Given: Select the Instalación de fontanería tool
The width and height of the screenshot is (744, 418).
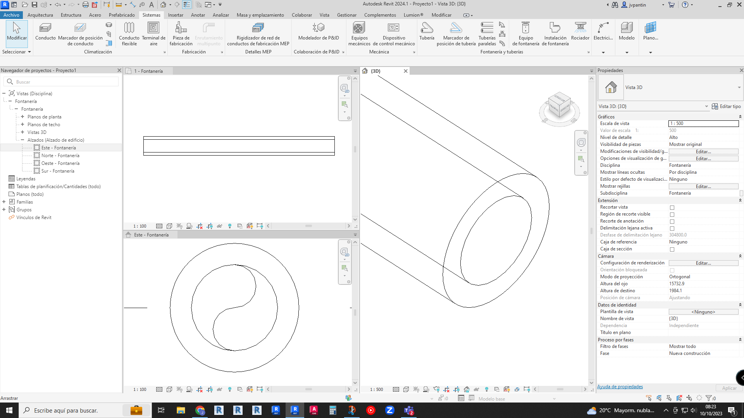Looking at the screenshot, I should coord(555,34).
